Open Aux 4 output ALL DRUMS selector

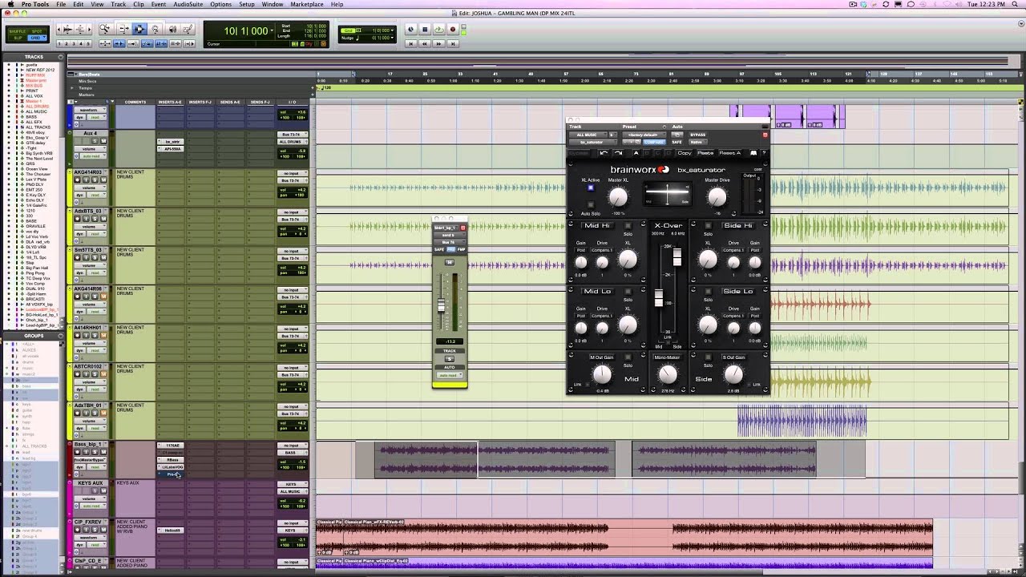pos(293,142)
